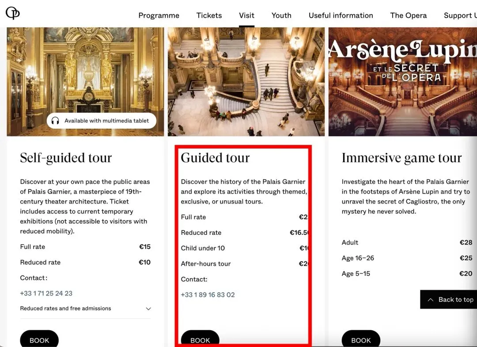Open the Arsène Lupin game tour image
Viewport: 477px width, 347px height.
[403, 82]
